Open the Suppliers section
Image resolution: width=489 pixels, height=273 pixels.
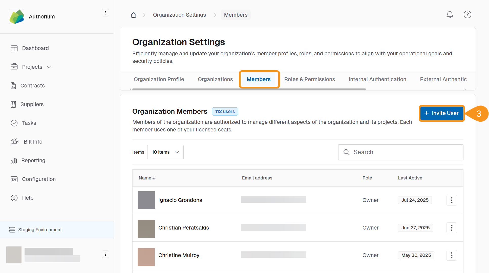(32, 104)
